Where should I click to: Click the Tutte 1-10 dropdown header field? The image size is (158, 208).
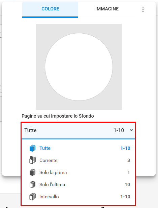[x=78, y=130]
